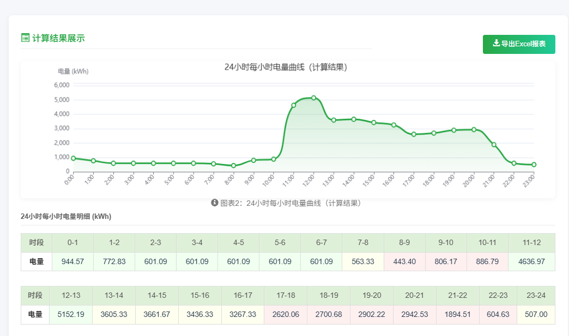Screen dimensions: 569x336
Task: Click the 507.00 value cell
Action: (x=536, y=315)
